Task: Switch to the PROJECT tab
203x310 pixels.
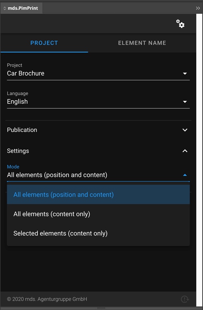Action: [x=44, y=43]
